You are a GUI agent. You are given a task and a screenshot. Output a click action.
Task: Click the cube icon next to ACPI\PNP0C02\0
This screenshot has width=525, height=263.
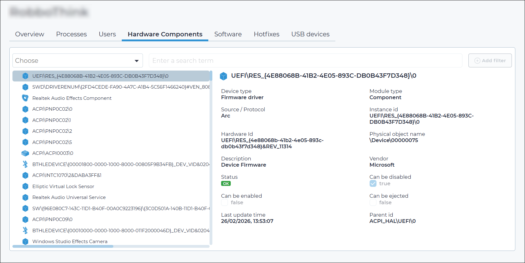coord(25,109)
